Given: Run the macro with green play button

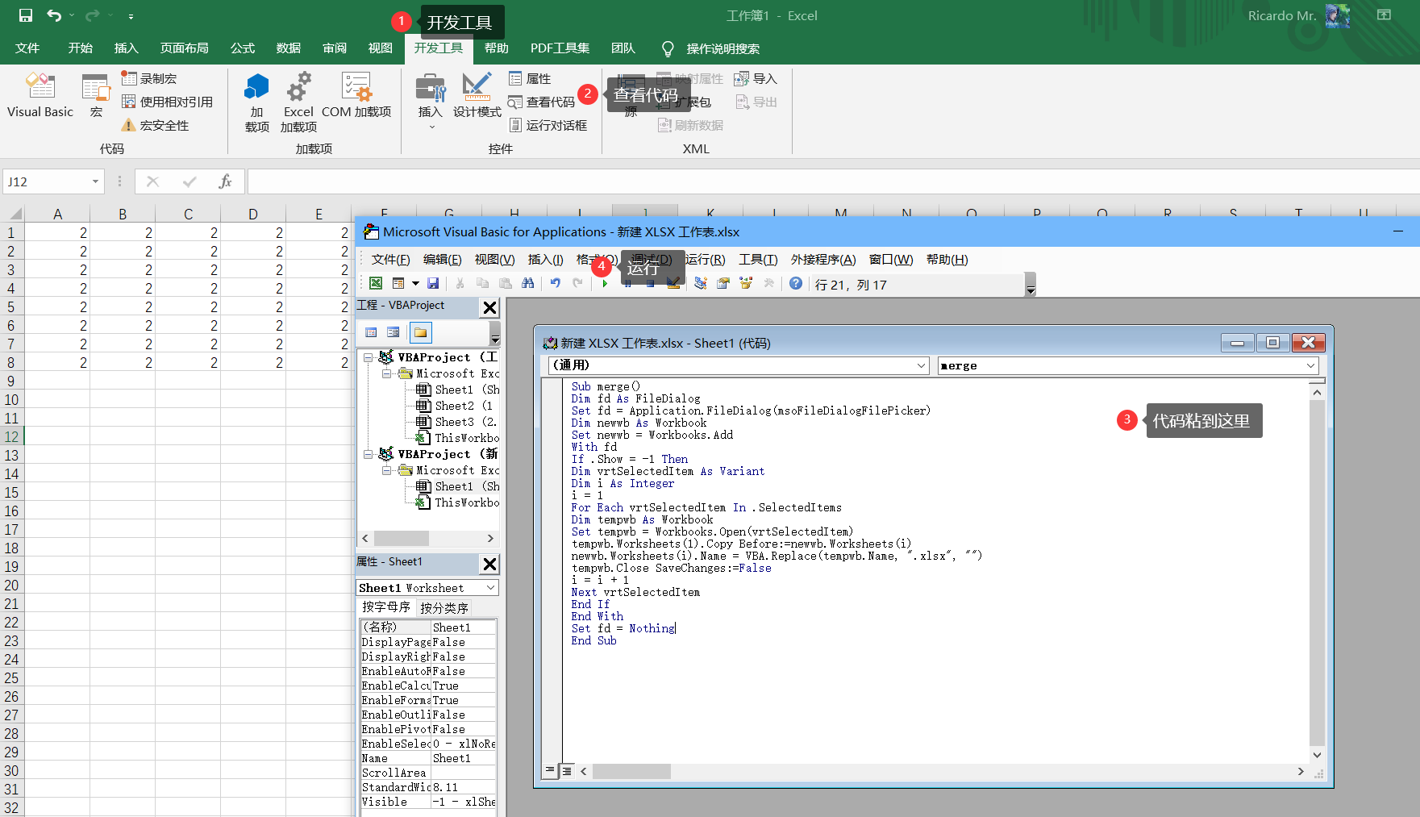Looking at the screenshot, I should click(x=605, y=283).
